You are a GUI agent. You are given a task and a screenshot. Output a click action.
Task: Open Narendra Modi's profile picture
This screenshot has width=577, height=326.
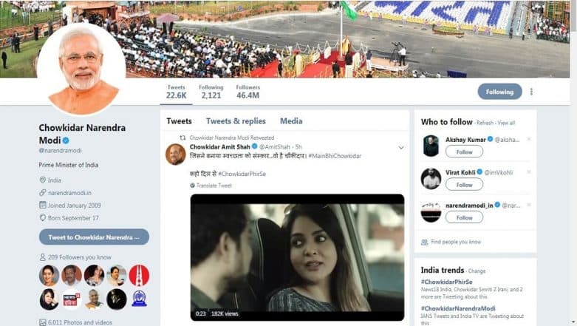click(81, 69)
